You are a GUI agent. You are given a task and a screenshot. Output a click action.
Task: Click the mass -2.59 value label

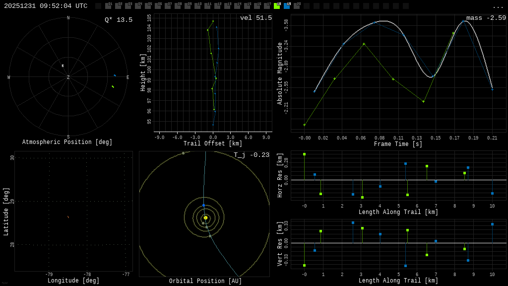pos(486,18)
